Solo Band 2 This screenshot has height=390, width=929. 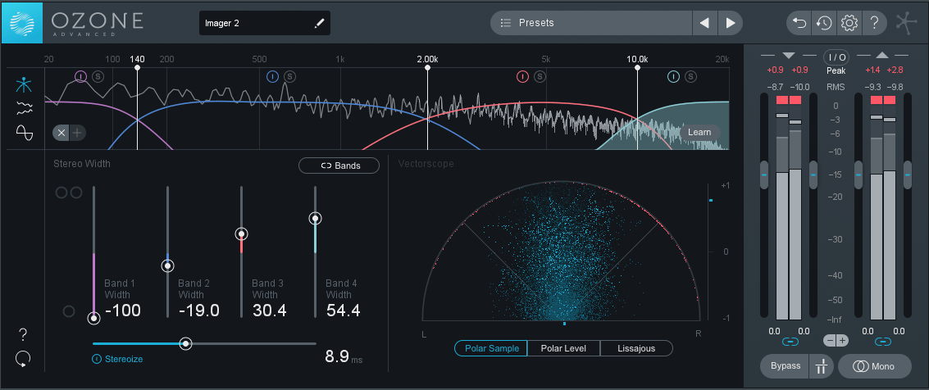click(x=289, y=76)
